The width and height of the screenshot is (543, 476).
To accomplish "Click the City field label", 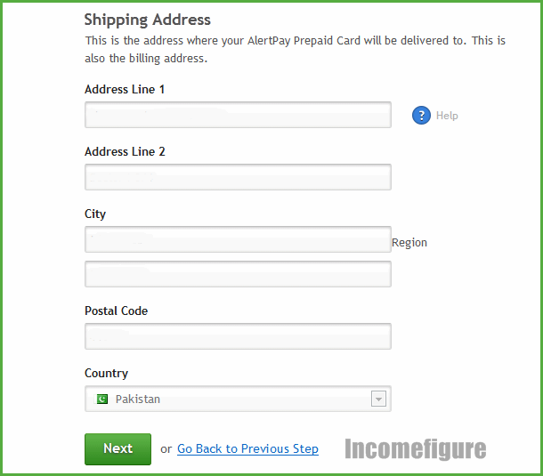I will coord(95,214).
